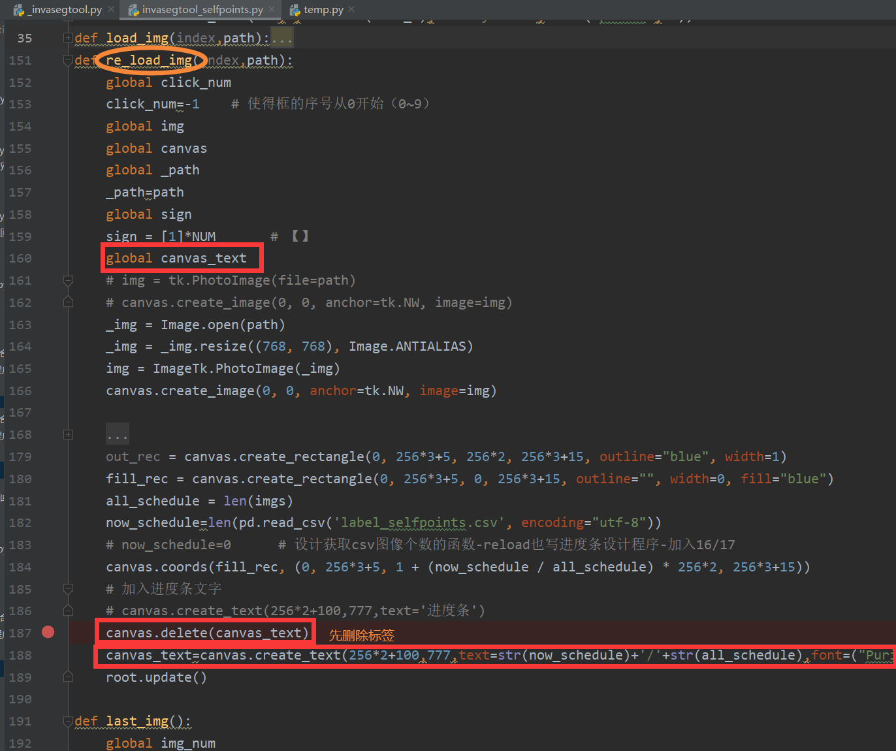Click the plus fold icon on line 168
The width and height of the screenshot is (896, 751).
pos(68,434)
